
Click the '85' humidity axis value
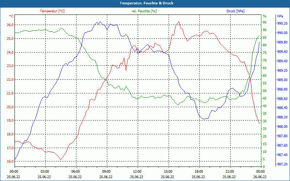coord(265,38)
